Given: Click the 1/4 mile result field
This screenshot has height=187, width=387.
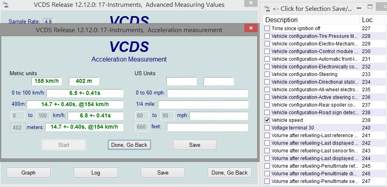Looking at the screenshot, I should point(203,104).
